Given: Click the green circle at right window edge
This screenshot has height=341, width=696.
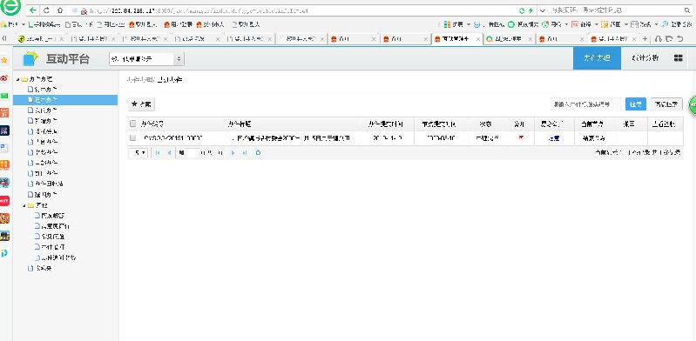Looking at the screenshot, I should 693,104.
